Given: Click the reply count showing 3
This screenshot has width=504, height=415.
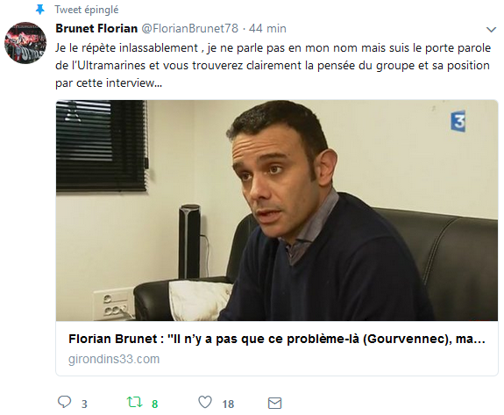Looking at the screenshot, I should click(84, 404).
